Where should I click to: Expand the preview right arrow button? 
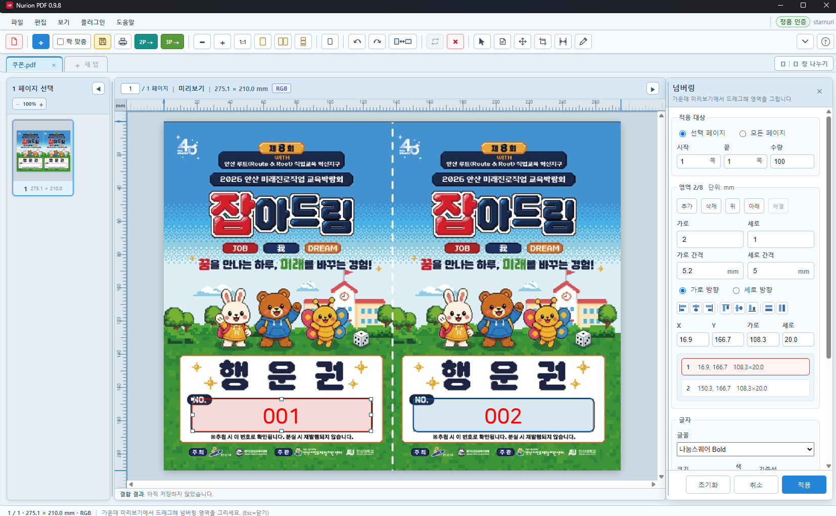coord(653,89)
